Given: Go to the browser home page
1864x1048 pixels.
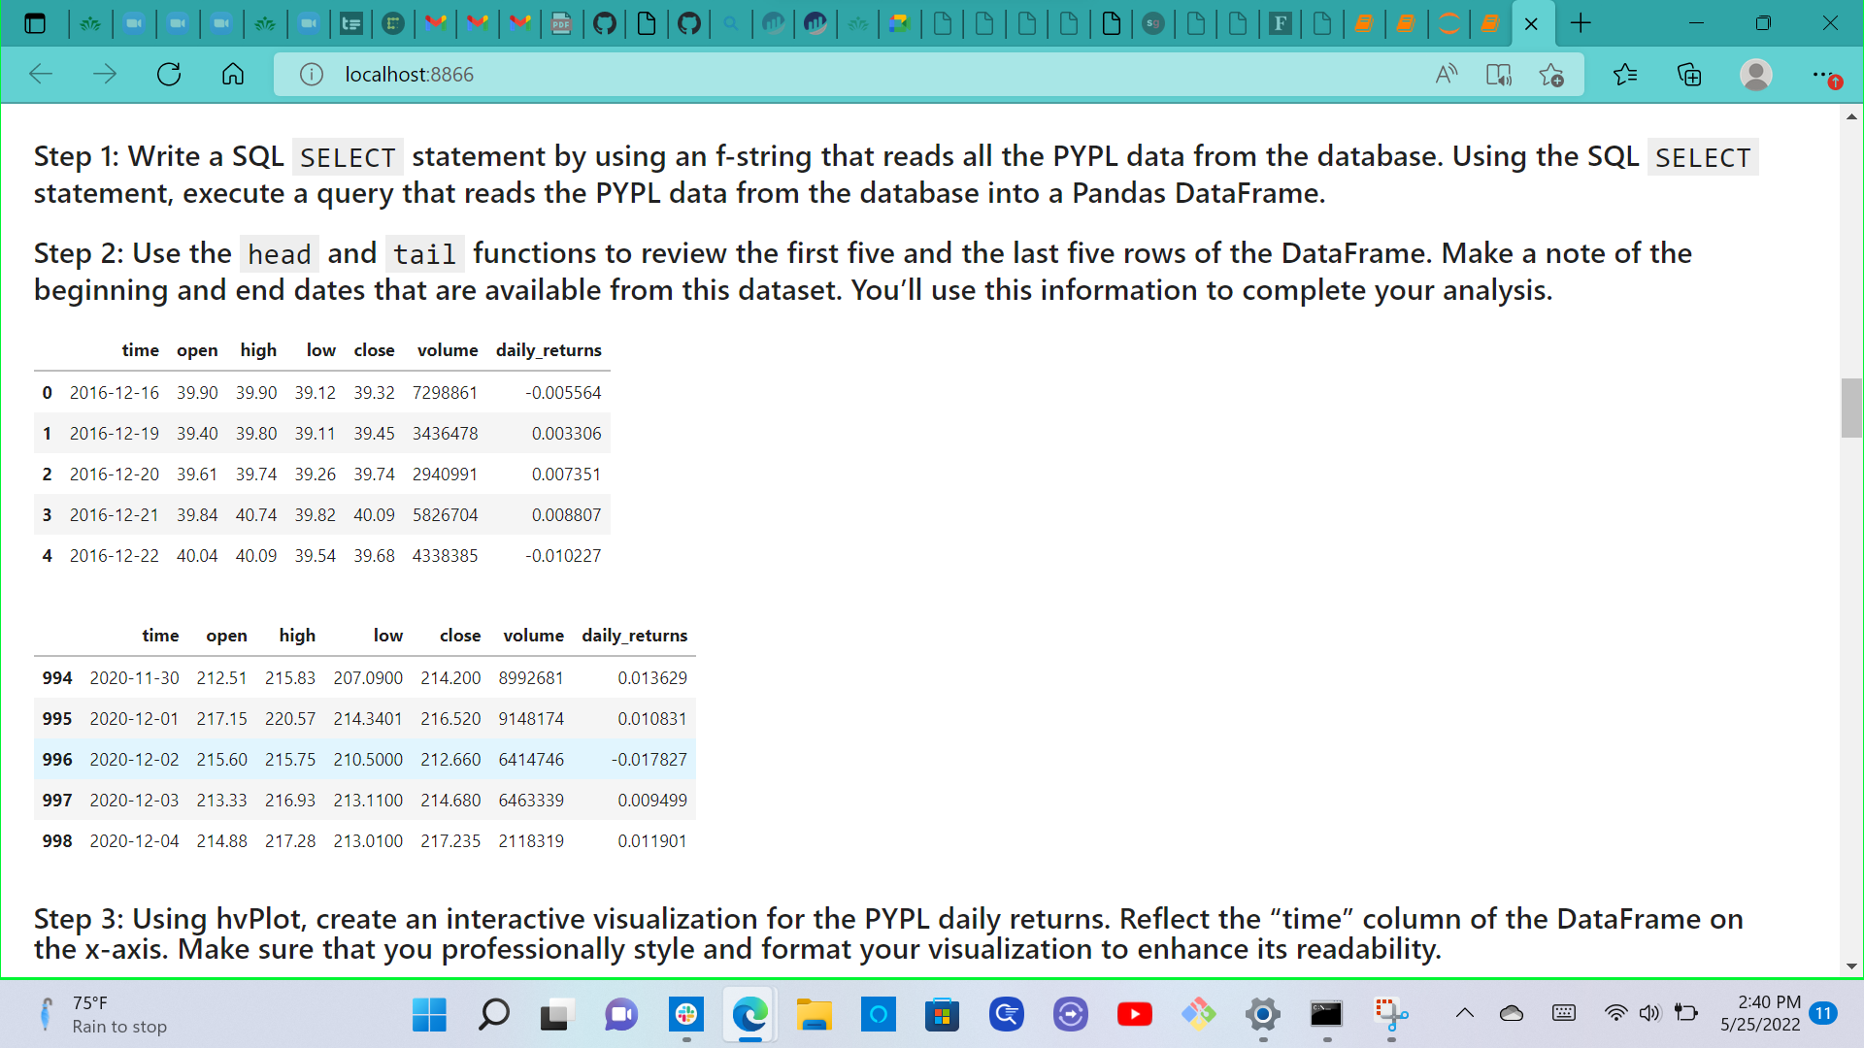Looking at the screenshot, I should point(233,75).
